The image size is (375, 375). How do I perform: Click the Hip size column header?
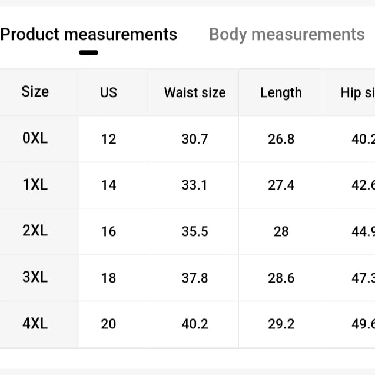pyautogui.click(x=358, y=93)
